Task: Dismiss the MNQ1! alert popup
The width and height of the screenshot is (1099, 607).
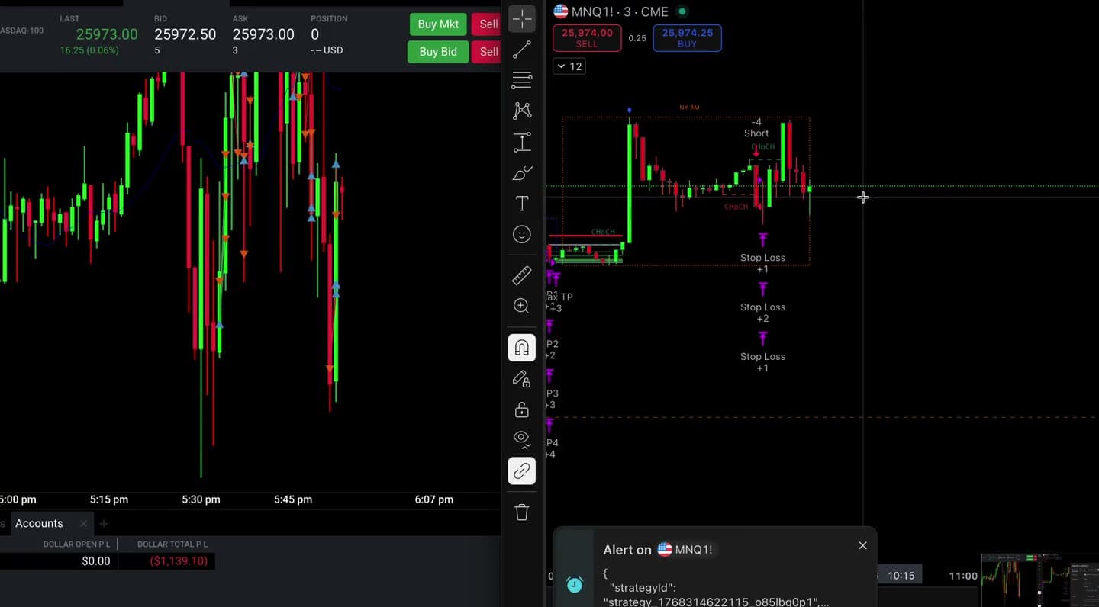Action: click(862, 545)
